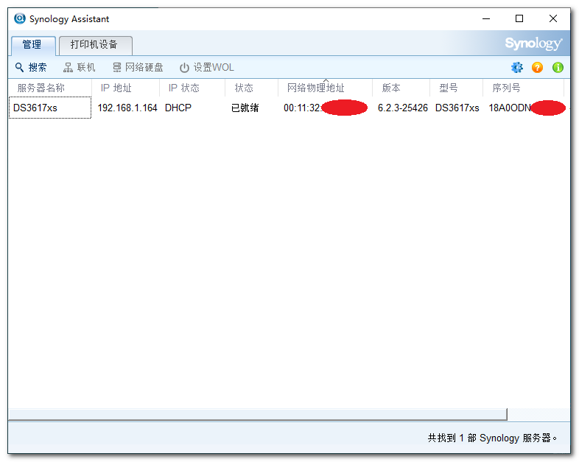Open the blue gear settings icon
The width and height of the screenshot is (579, 462).
pyautogui.click(x=517, y=67)
